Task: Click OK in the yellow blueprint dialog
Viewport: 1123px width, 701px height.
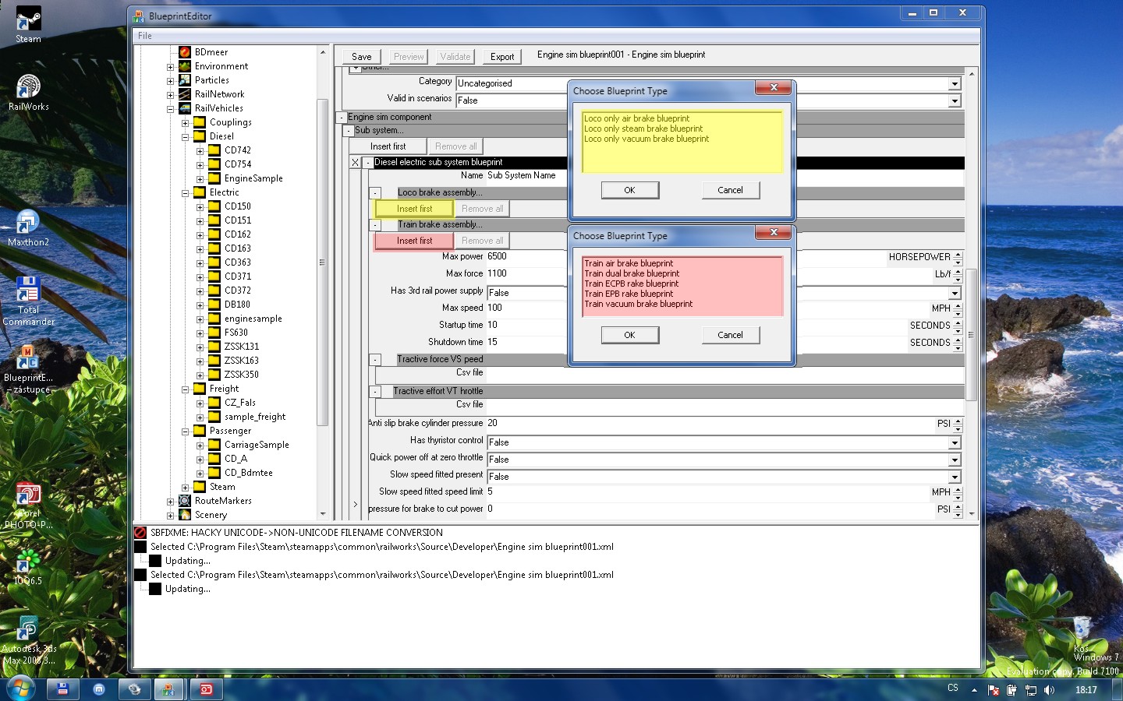Action: click(x=629, y=190)
